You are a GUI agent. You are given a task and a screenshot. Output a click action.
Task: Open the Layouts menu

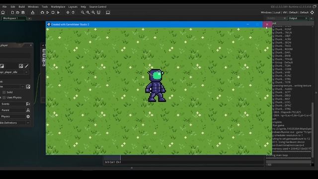point(73,6)
